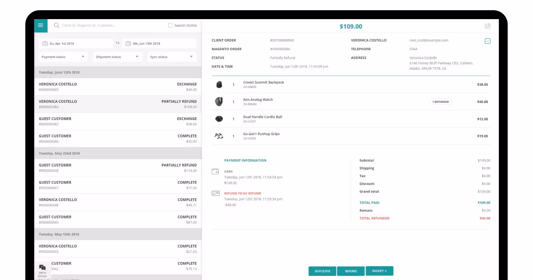The height and width of the screenshot is (280, 533).
Task: Click the Aim Analog Watch thumbnail
Action: pos(219,102)
